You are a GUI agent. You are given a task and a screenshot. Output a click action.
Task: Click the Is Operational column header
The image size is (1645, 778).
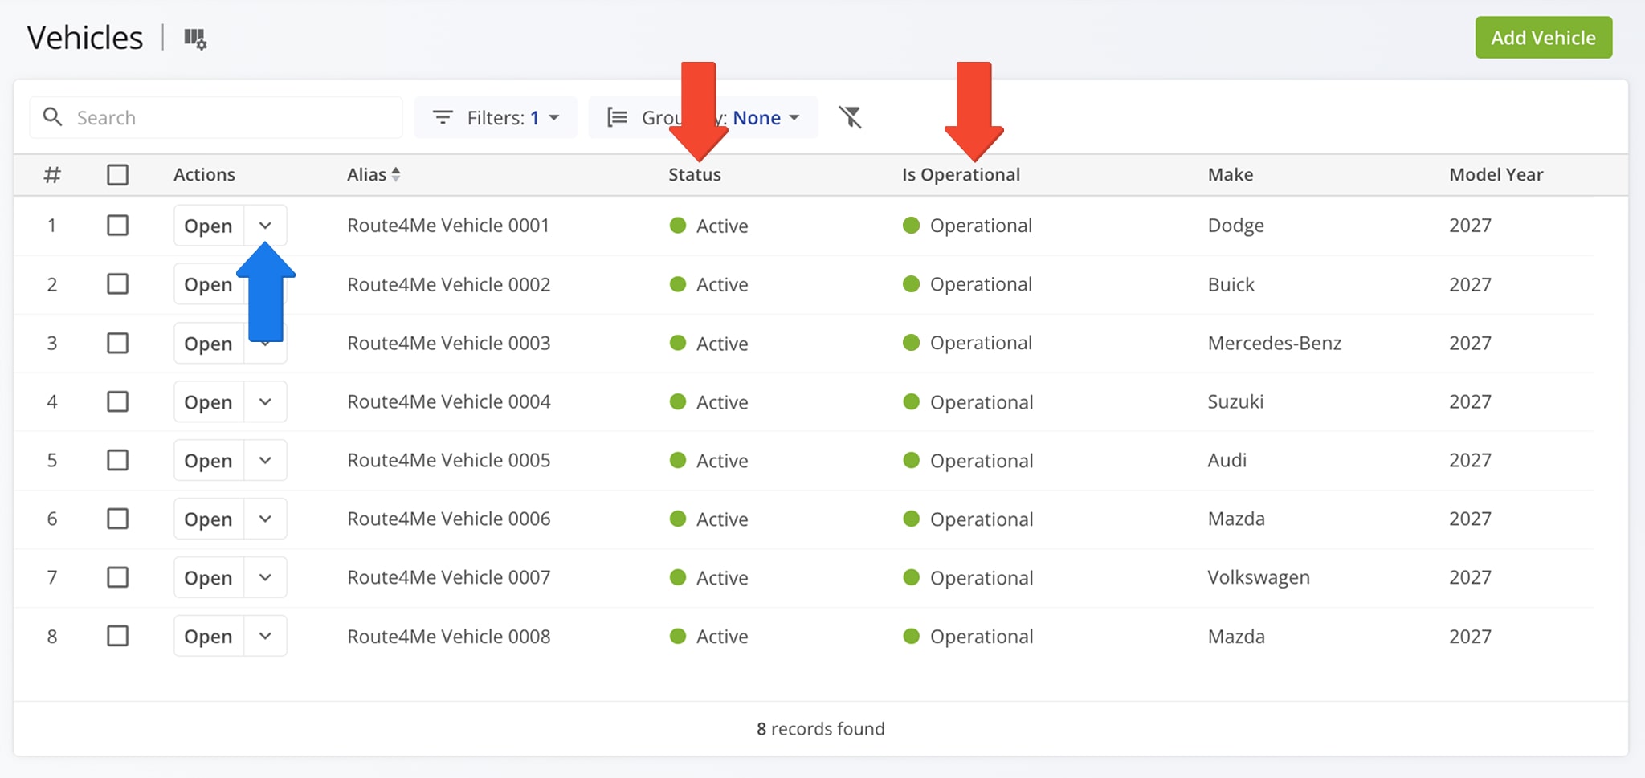pos(961,174)
